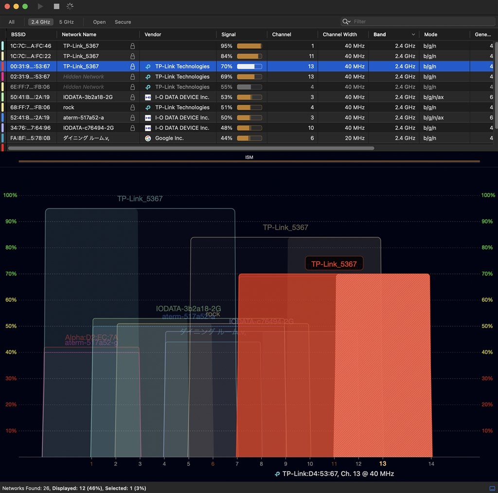Click the lock icon for IODATA-3b2a18-2G
Image resolution: width=498 pixels, height=493 pixels.
132,97
